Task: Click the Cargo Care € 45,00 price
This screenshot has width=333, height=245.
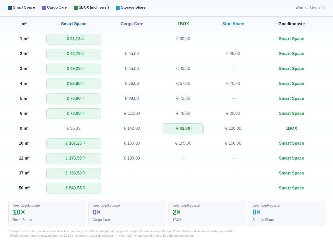Action: [x=132, y=54]
